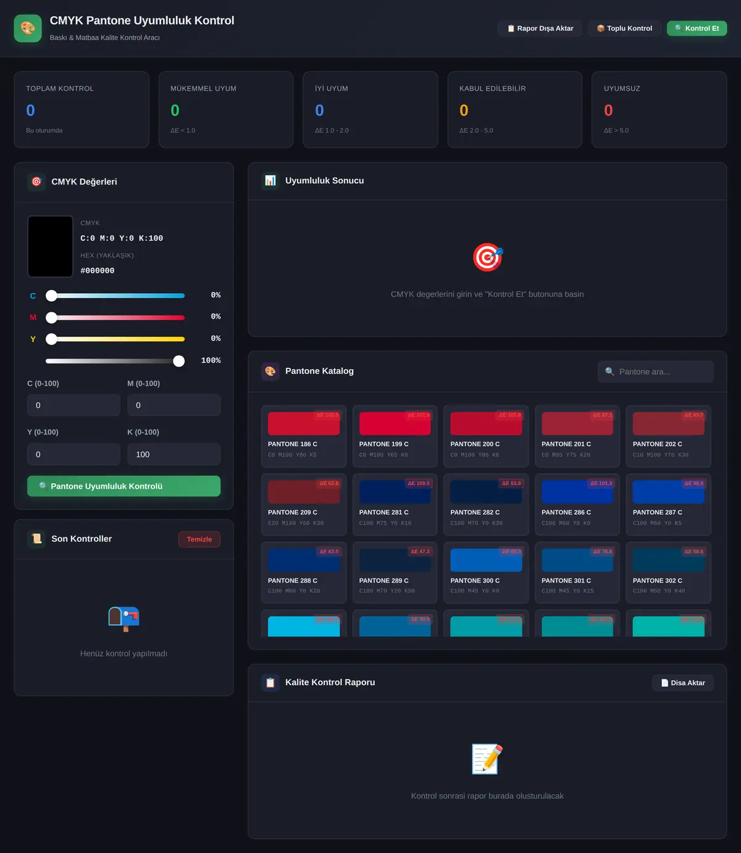Click the black CMYK preview swatch
741x853 pixels.
[50, 246]
